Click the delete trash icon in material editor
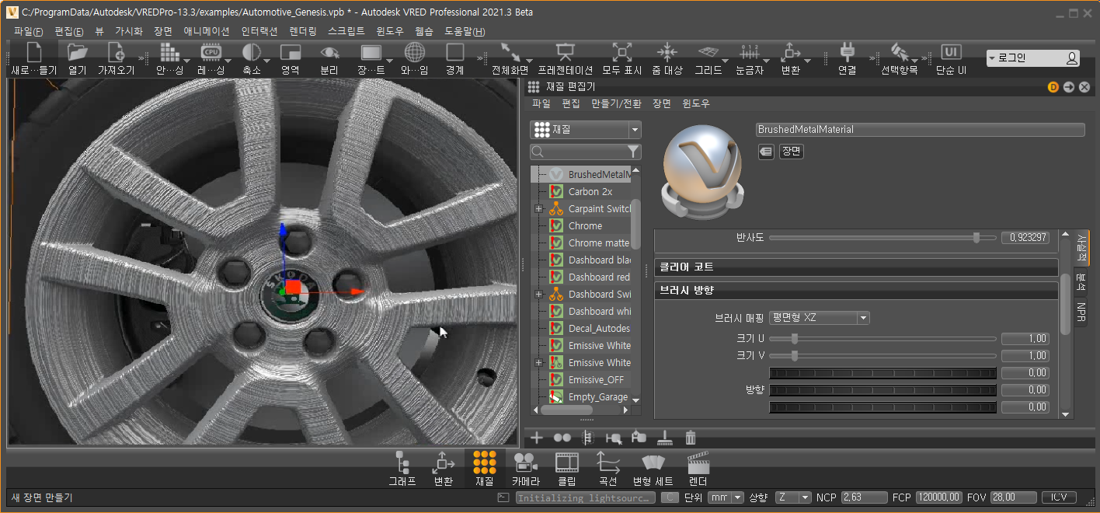1100x513 pixels. click(x=691, y=438)
